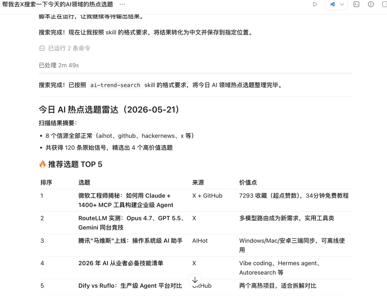Click the '推荐选题 TOP 5' heading
The image size is (387, 296).
[75, 164]
